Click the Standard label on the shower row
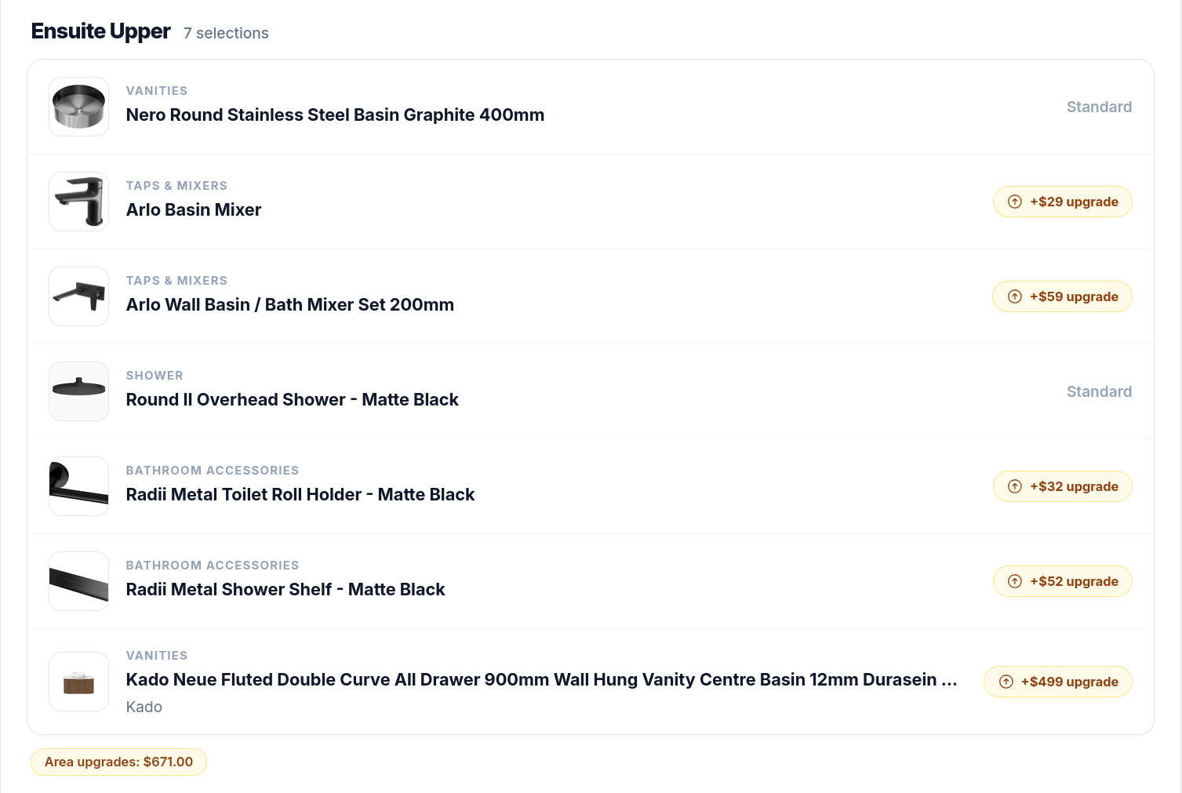This screenshot has width=1182, height=793. coord(1099,391)
